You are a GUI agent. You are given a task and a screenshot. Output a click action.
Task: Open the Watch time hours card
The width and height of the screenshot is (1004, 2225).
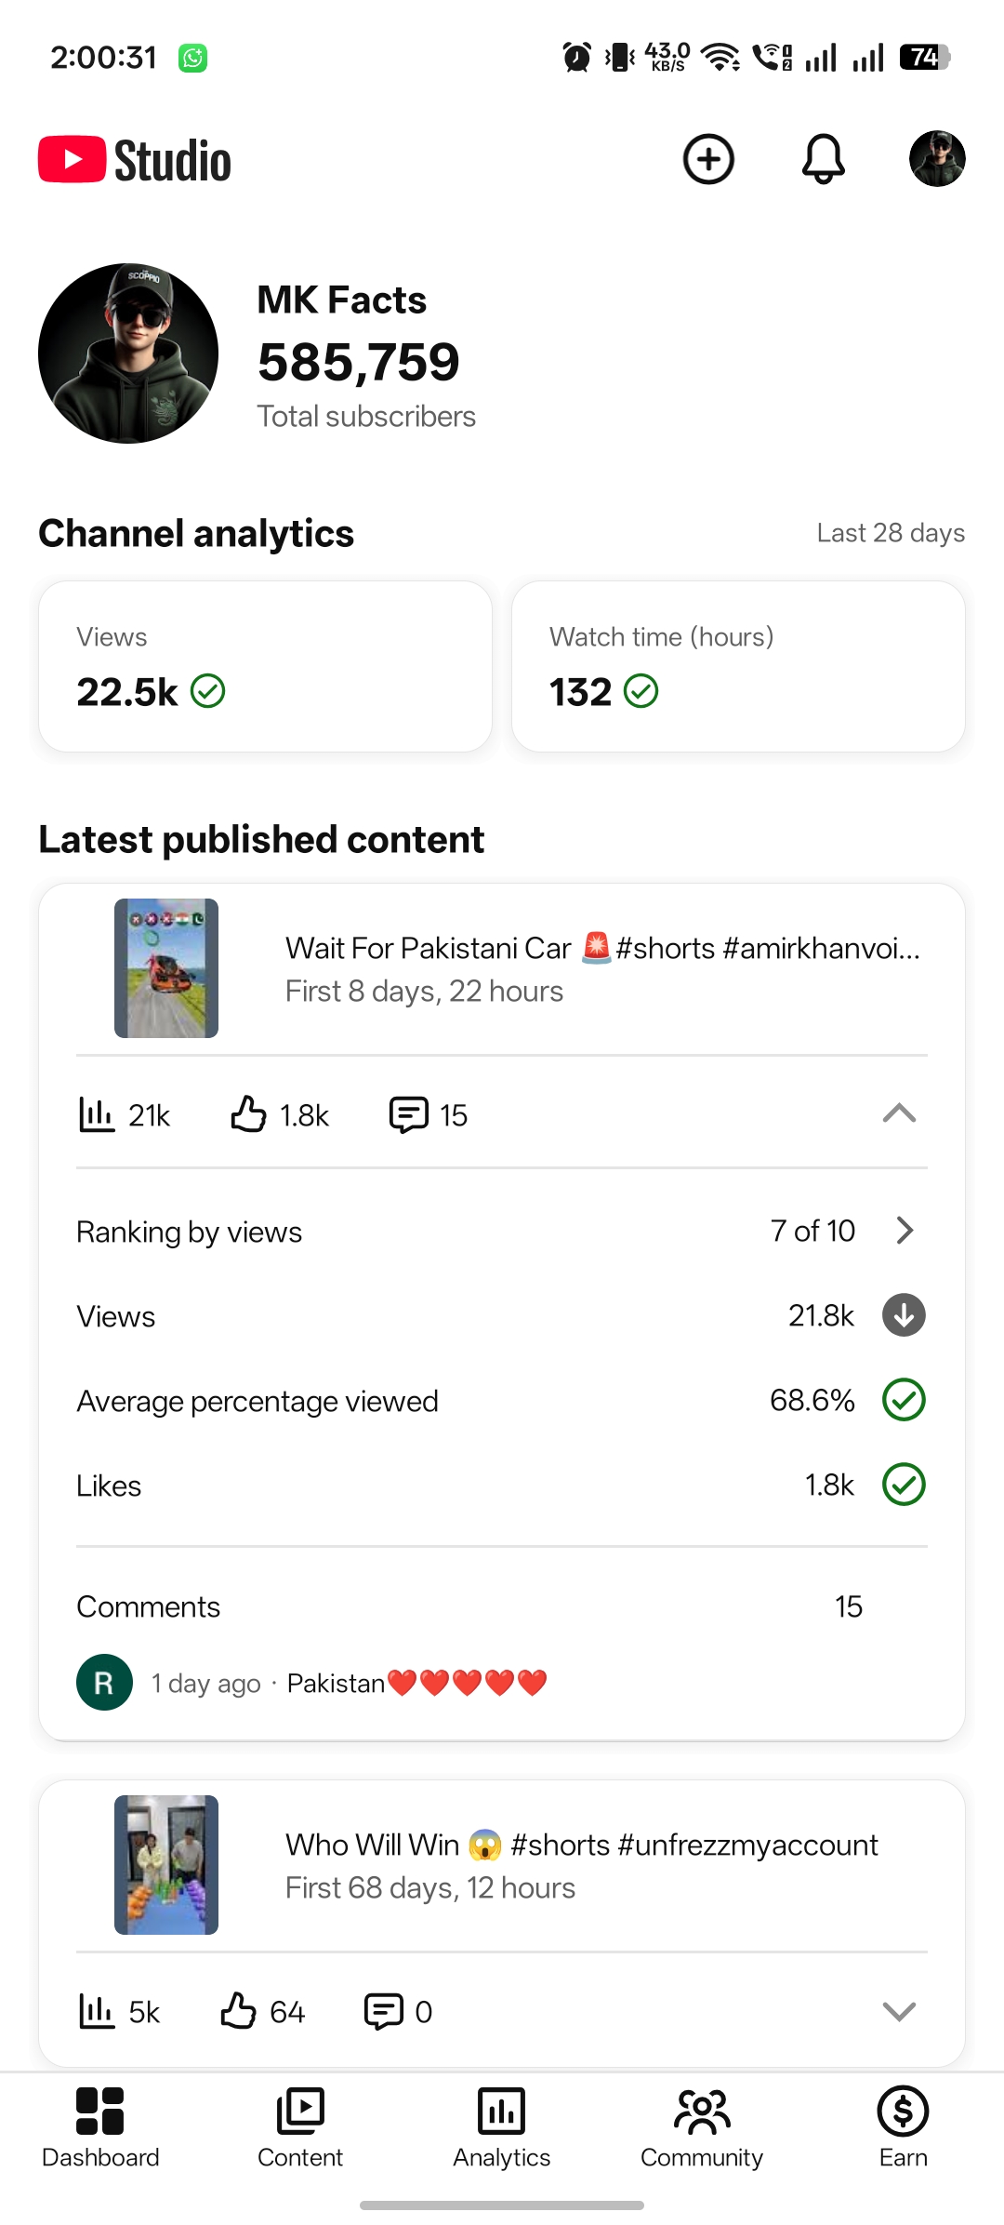(x=738, y=666)
